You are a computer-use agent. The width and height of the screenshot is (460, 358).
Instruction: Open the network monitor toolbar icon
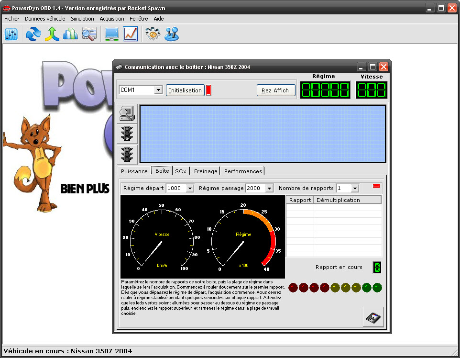tap(112, 34)
